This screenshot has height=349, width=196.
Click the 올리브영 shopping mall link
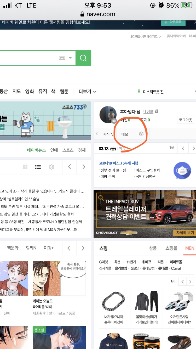tap(121, 268)
